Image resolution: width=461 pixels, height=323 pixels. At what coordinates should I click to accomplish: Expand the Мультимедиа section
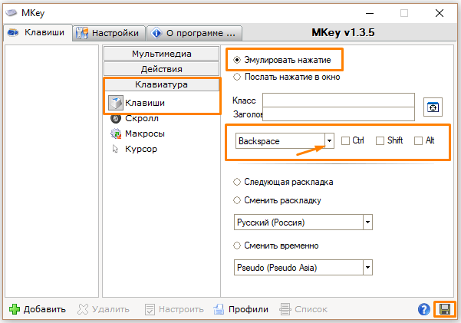point(161,54)
